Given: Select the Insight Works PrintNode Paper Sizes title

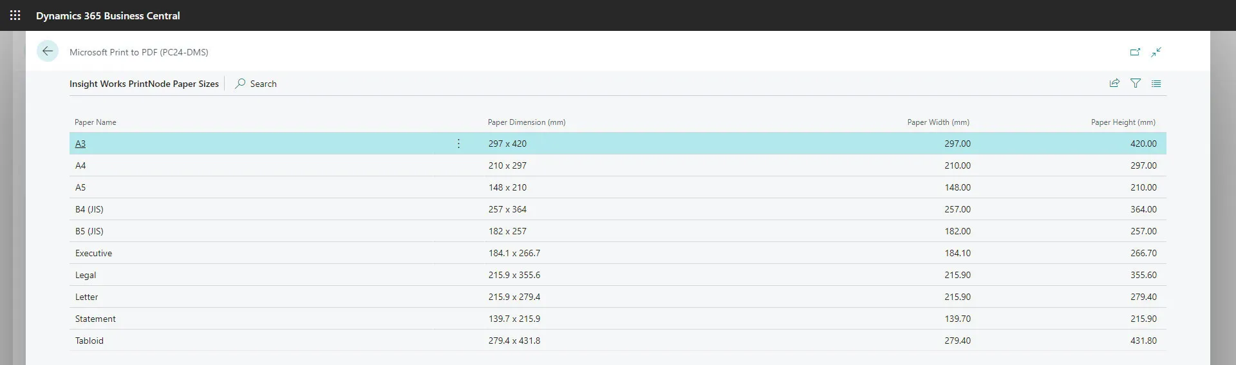Looking at the screenshot, I should coord(144,84).
